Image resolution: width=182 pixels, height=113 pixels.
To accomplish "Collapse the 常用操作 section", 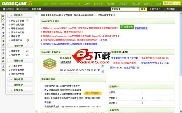I will click(20, 15).
